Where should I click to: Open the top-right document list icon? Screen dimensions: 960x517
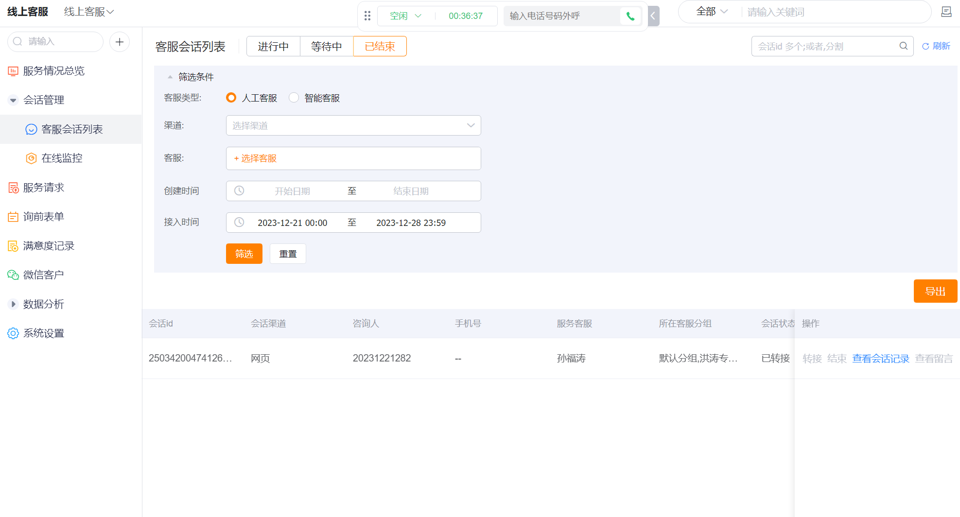(x=946, y=12)
